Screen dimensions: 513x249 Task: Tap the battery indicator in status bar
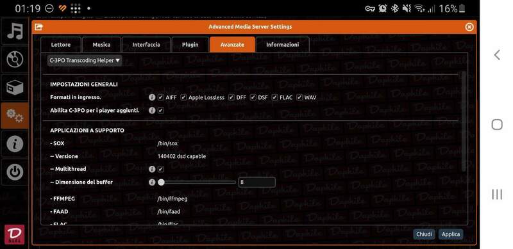462,8
